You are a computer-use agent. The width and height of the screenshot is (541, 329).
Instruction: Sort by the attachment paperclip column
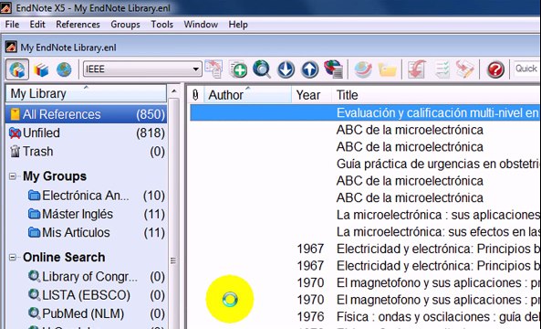(195, 95)
